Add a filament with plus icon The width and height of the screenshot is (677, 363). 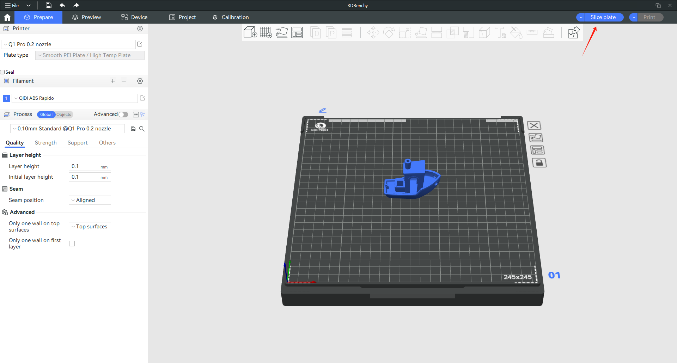click(x=113, y=81)
